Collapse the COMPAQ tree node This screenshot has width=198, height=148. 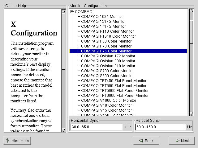coord(72,12)
